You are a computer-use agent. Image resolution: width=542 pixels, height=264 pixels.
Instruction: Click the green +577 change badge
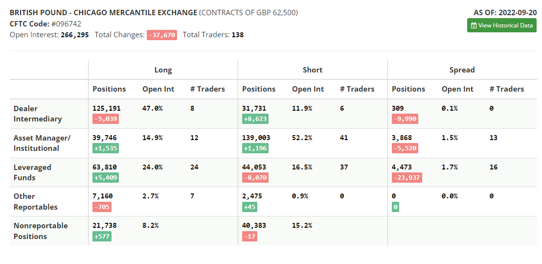coord(103,236)
